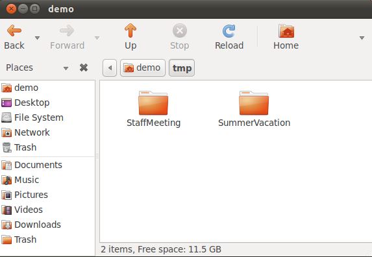Open the Pictures bookmark
The height and width of the screenshot is (257, 372).
pyautogui.click(x=47, y=195)
